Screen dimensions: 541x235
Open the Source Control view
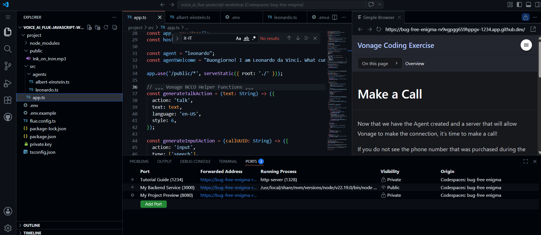8,66
